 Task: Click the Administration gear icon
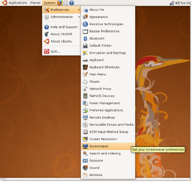(x=47, y=17)
